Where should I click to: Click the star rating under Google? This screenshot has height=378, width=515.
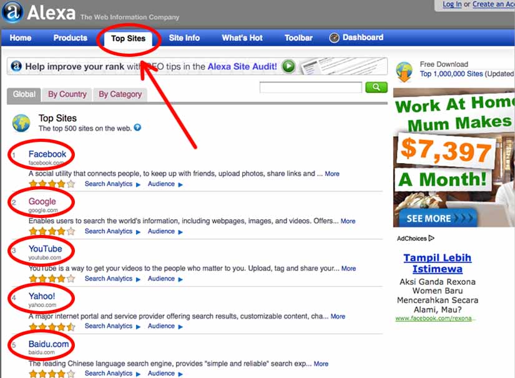pyautogui.click(x=52, y=231)
